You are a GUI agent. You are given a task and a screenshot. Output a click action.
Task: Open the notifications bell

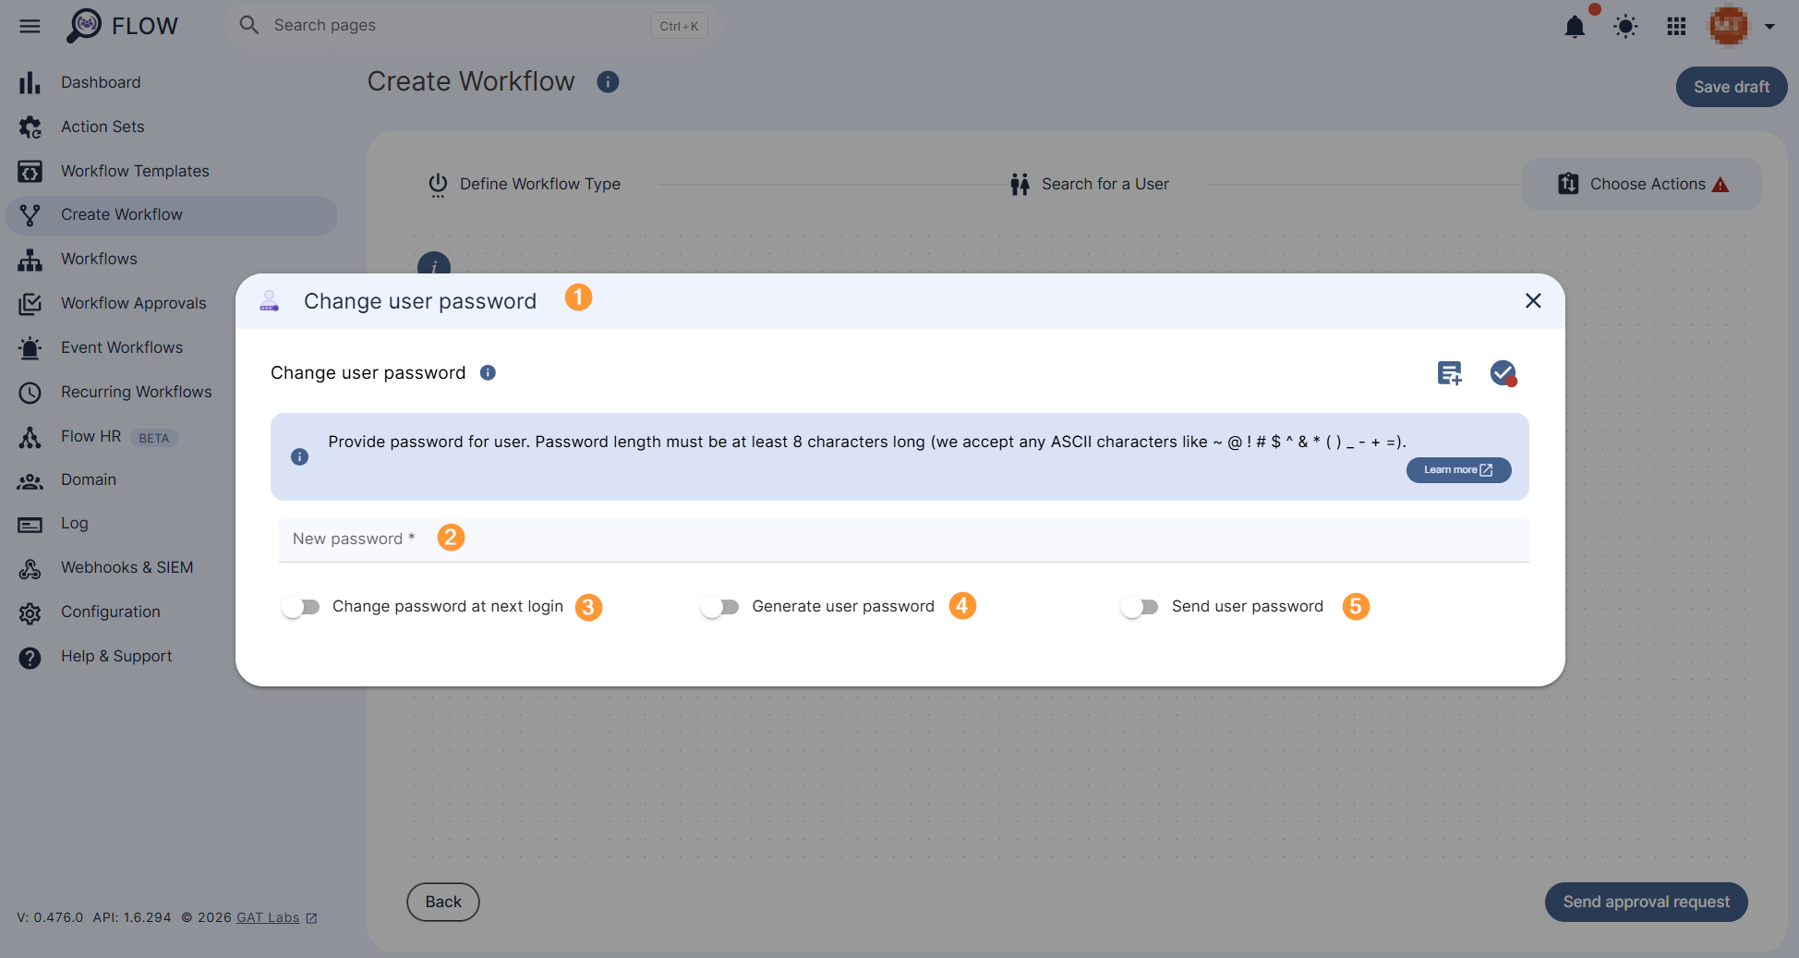[1576, 26]
